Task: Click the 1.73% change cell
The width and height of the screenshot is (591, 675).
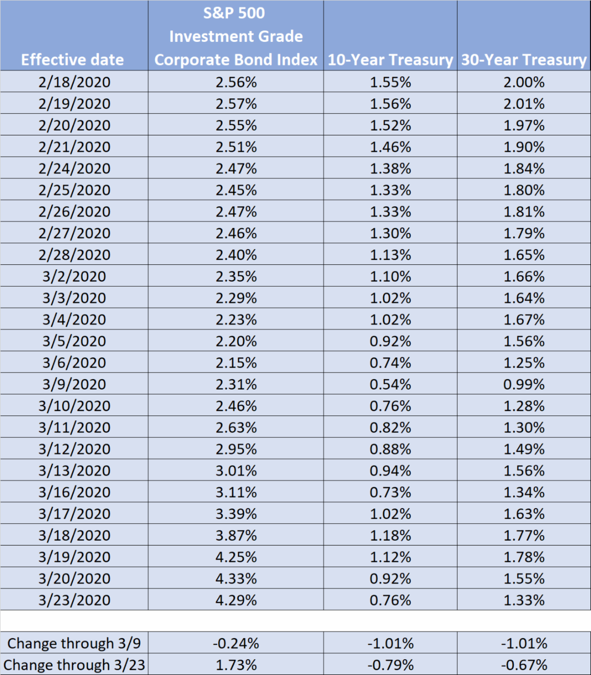Action: [x=236, y=665]
